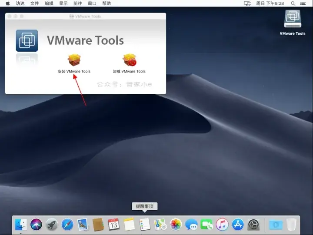313x235 pixels.
Task: Open VMware Tools disk on desktop
Action: [x=293, y=19]
